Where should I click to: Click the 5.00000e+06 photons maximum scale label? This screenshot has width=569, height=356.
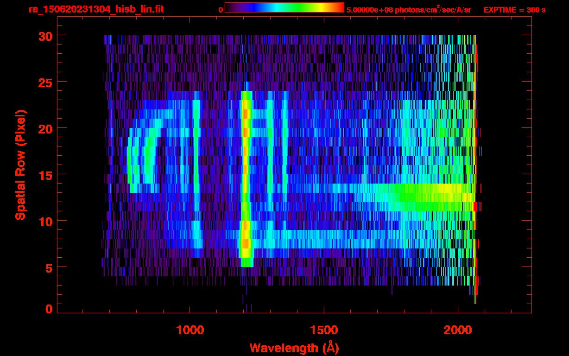408,10
